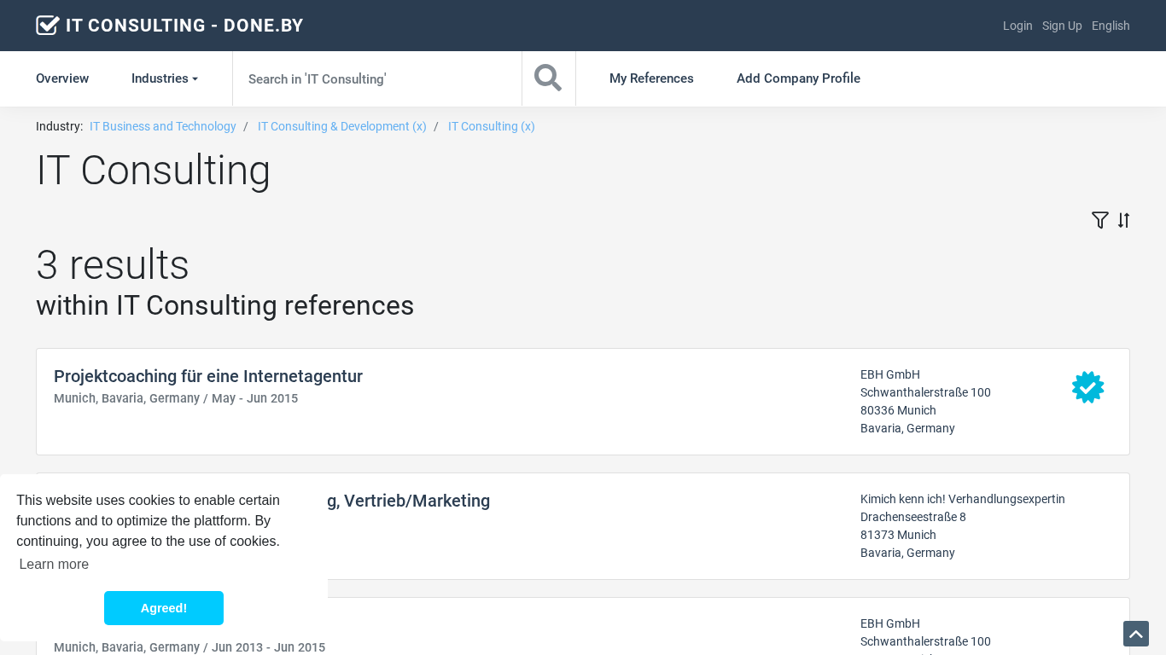Go to My References
1166x655 pixels.
pos(651,78)
